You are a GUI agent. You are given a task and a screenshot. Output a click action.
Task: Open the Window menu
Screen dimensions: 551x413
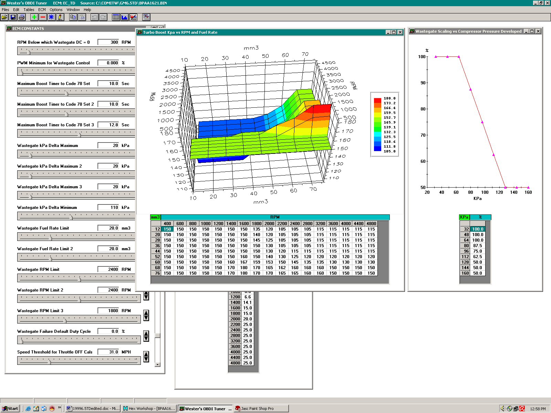73,10
